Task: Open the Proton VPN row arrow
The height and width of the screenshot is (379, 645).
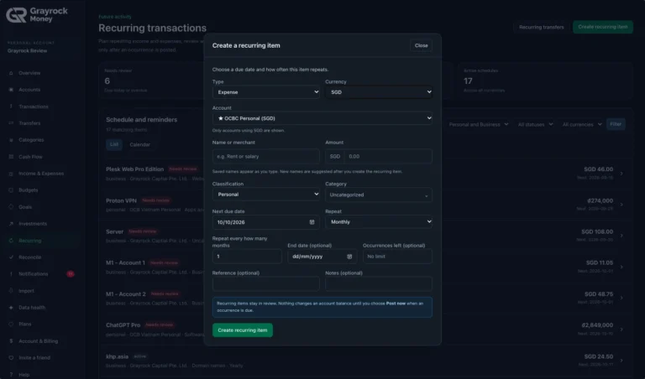Action: [x=621, y=205]
